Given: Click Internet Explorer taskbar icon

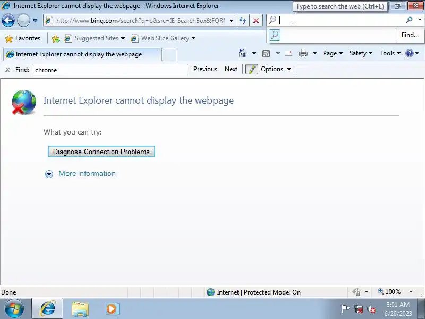Looking at the screenshot, I should (47, 309).
